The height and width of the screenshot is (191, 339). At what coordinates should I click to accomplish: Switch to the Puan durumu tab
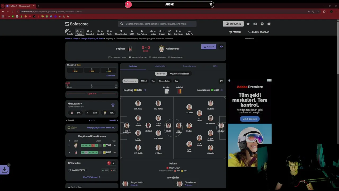pos(189,66)
